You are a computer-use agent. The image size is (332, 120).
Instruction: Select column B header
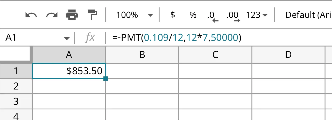[142, 55]
